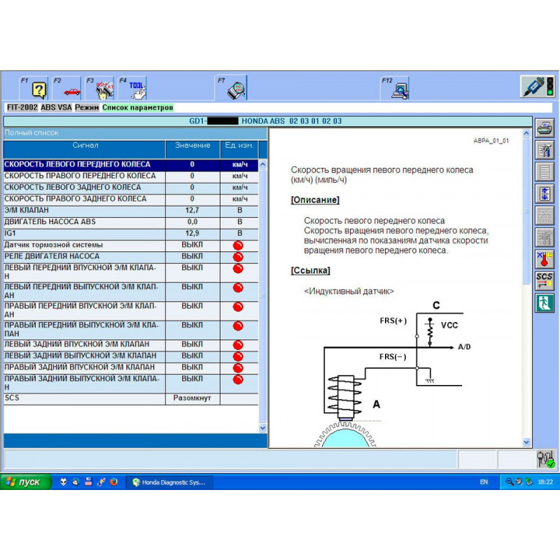
Task: Click the printer icon in right sidebar
Action: click(x=544, y=129)
